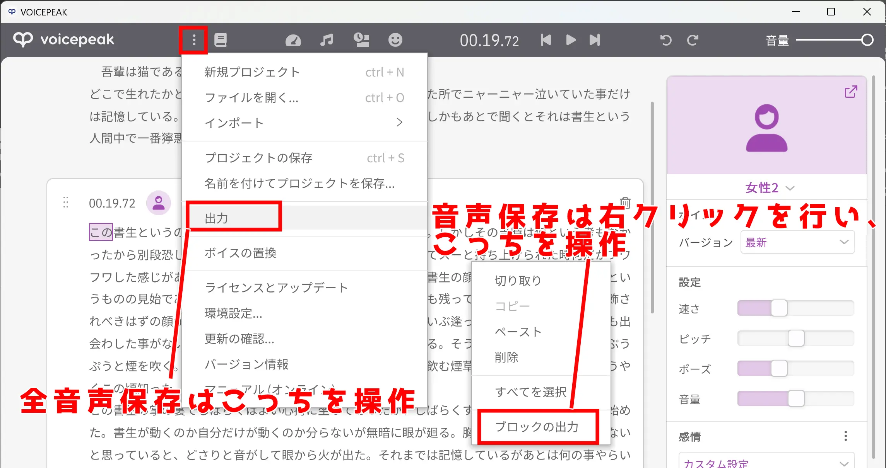Image resolution: width=886 pixels, height=468 pixels.
Task: Open the バージョン 最新 dropdown
Action: pyautogui.click(x=797, y=242)
